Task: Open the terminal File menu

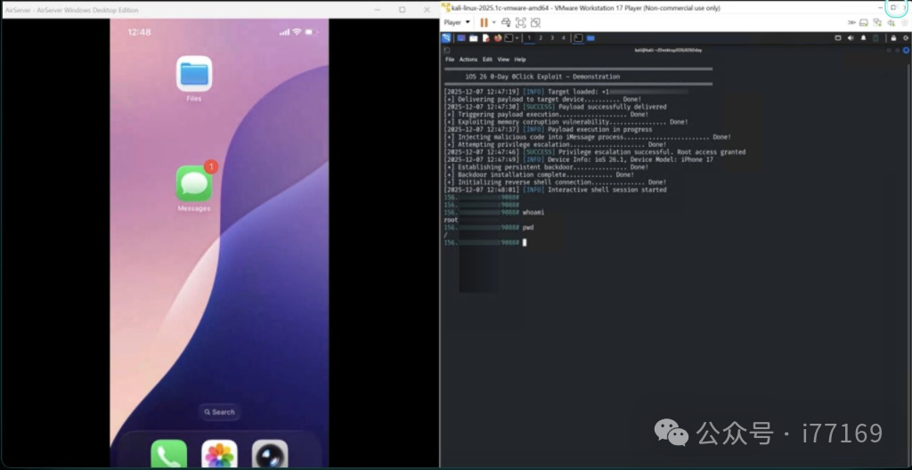Action: [450, 60]
